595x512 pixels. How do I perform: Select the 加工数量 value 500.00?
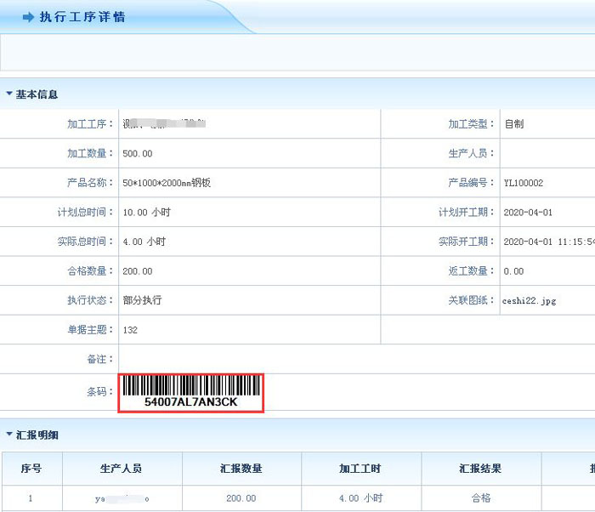tap(138, 153)
